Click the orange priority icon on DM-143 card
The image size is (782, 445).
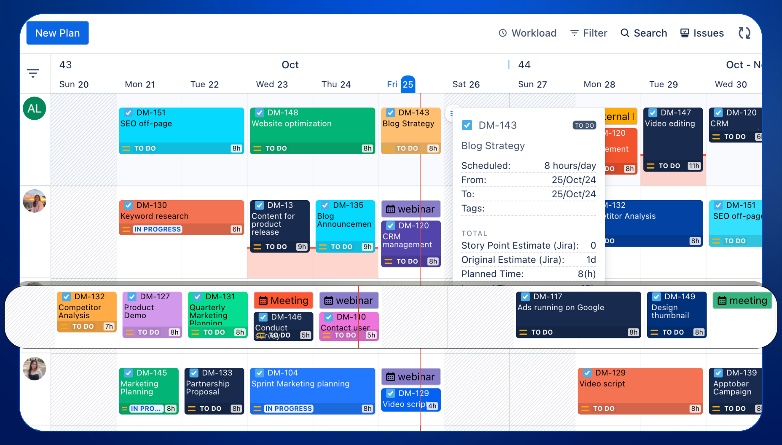(388, 148)
